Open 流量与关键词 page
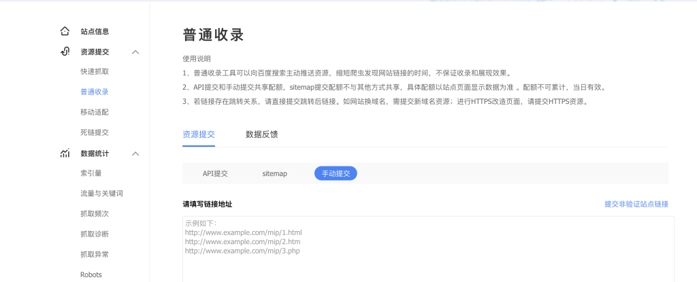This screenshot has width=697, height=282. click(x=101, y=194)
